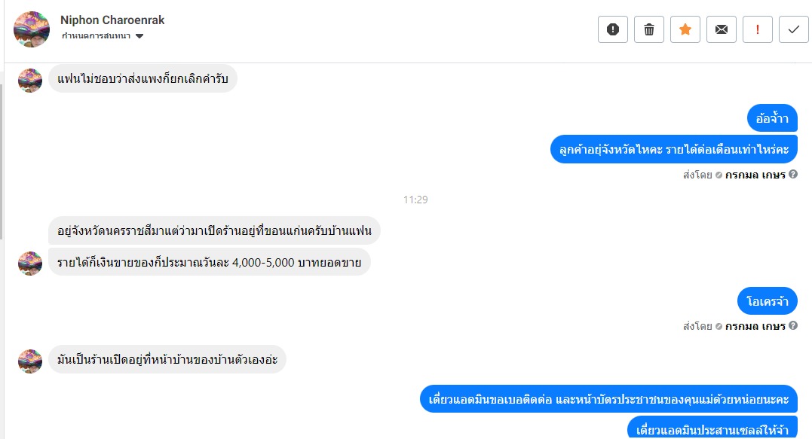The height and width of the screenshot is (439, 812).
Task: Select the message requesting บัตรประชาชน
Action: (608, 399)
